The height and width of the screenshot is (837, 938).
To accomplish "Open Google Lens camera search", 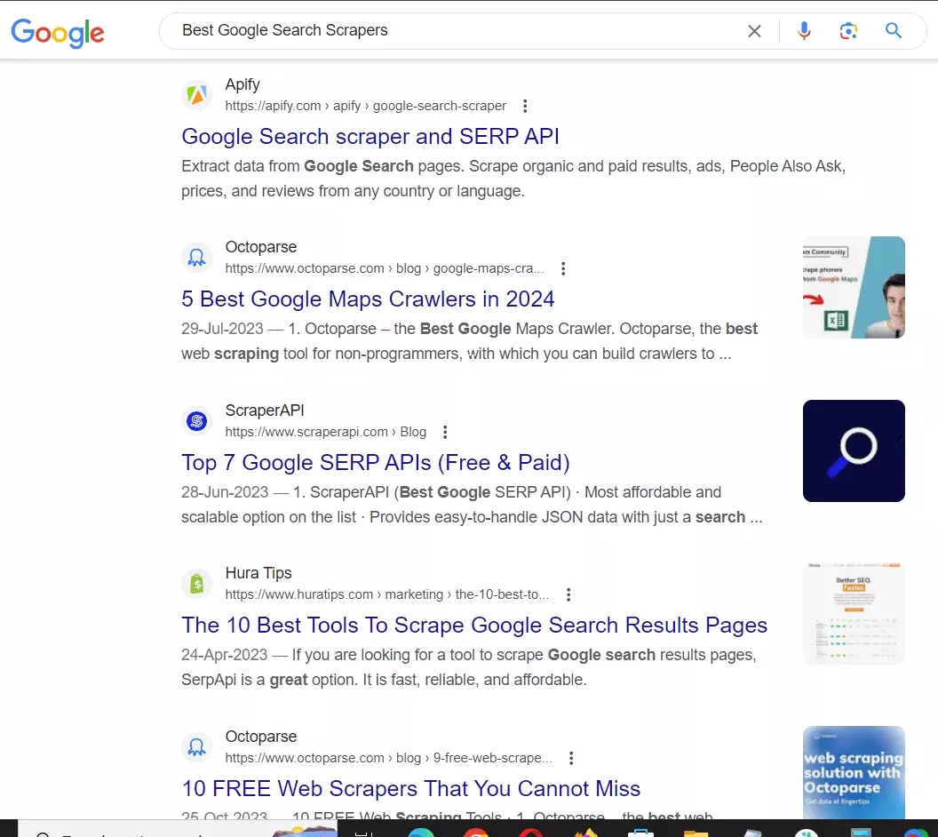I will coord(848,30).
